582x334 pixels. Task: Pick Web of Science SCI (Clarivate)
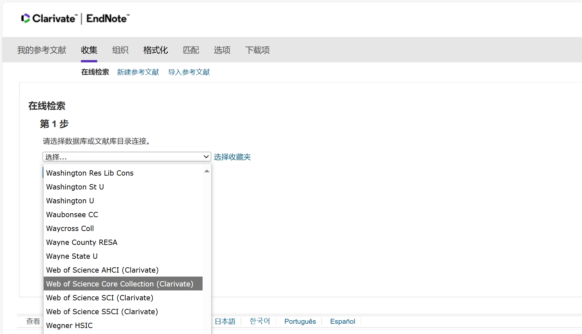coord(123,298)
